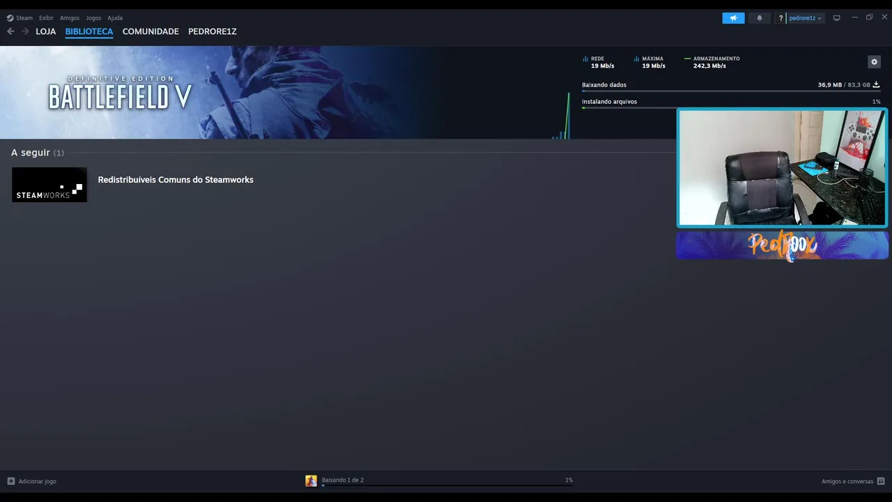
Task: Open the Ajuda menu
Action: tap(115, 18)
